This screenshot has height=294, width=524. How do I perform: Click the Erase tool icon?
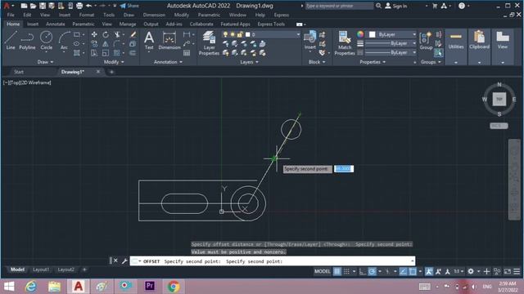(x=133, y=34)
